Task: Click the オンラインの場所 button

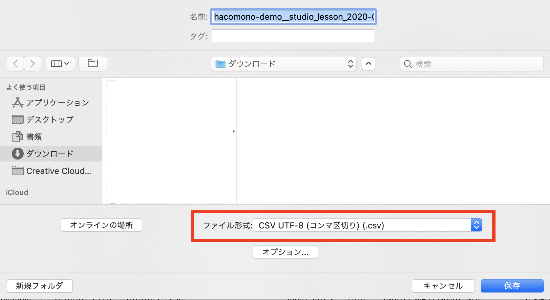Action: point(101,225)
